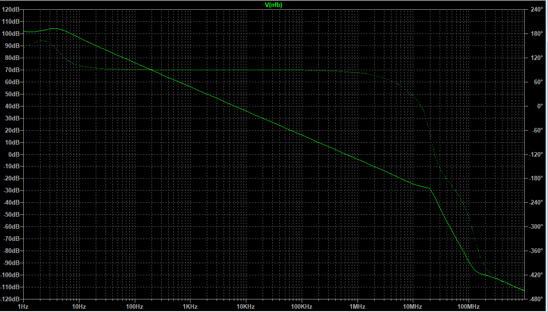Viewport: 548px width, 312px height.
Task: Click the -60dB label on the magnitude axis
Action: (x=11, y=226)
